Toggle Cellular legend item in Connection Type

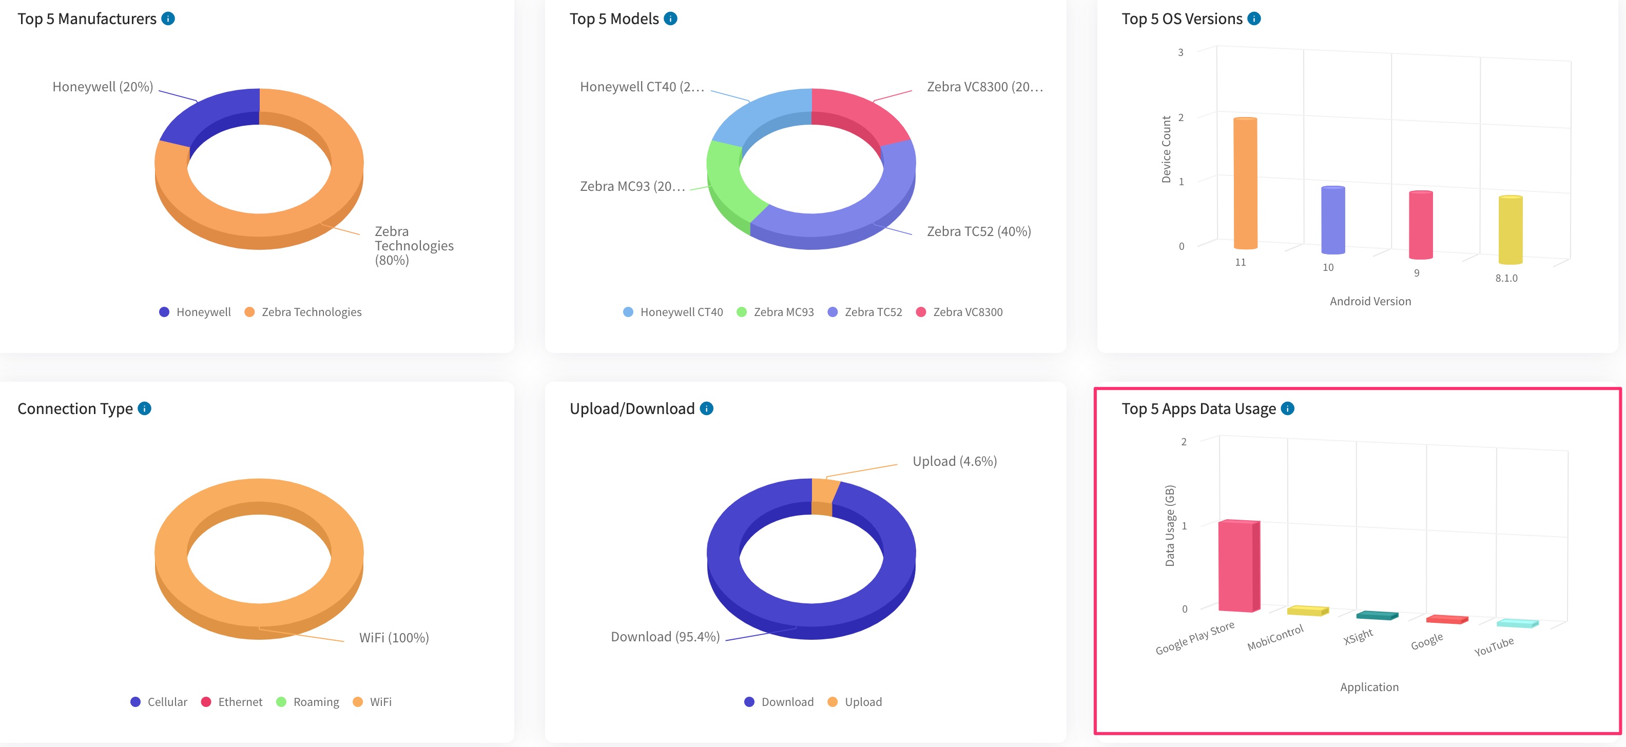click(x=167, y=702)
